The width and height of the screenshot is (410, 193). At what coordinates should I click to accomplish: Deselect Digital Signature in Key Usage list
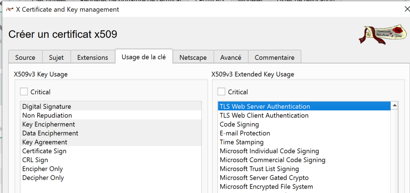click(46, 107)
